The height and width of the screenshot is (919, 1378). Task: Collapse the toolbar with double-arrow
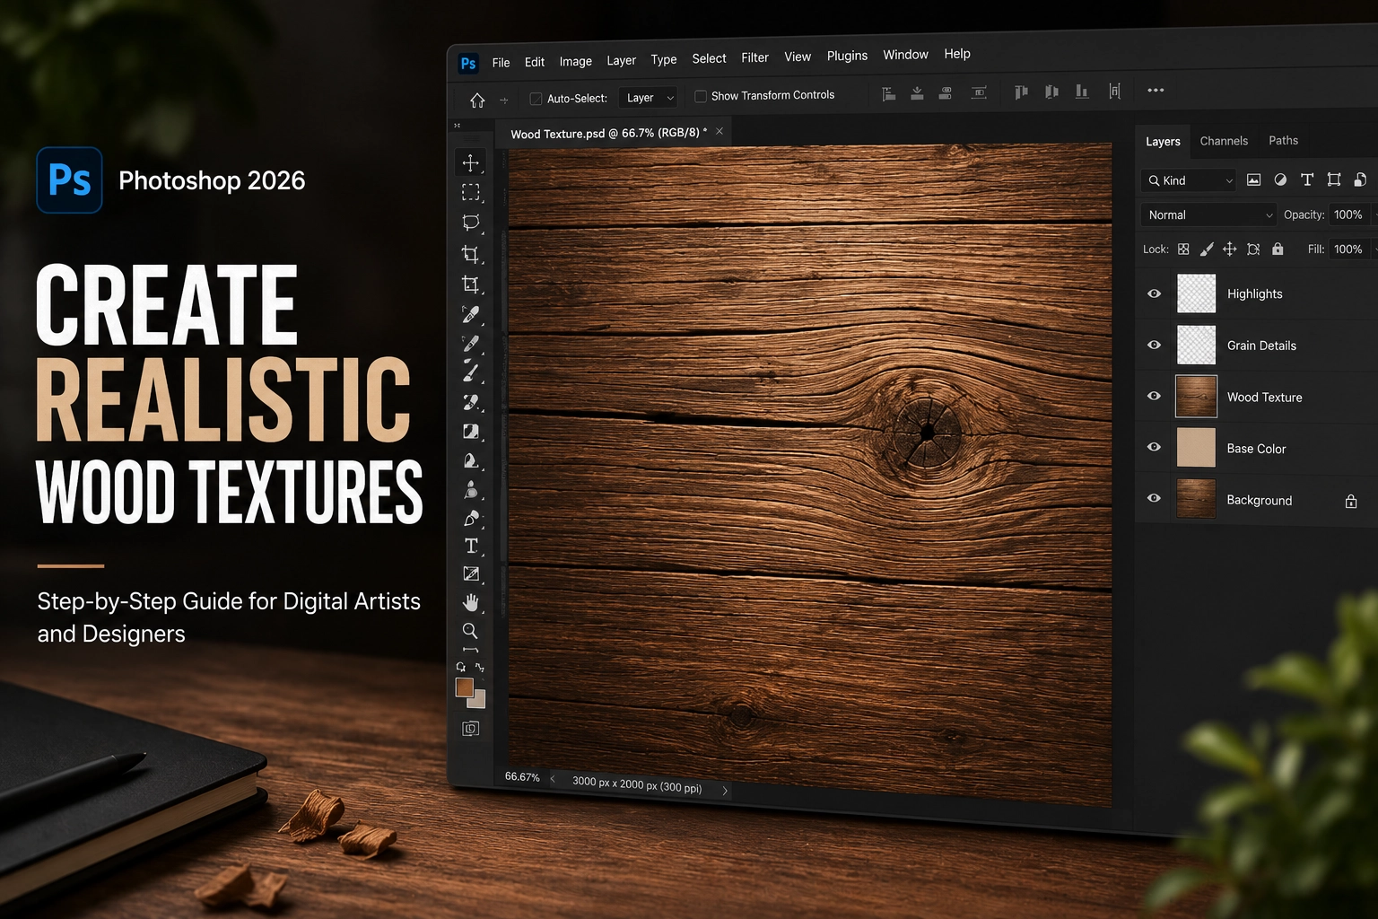pos(457,126)
